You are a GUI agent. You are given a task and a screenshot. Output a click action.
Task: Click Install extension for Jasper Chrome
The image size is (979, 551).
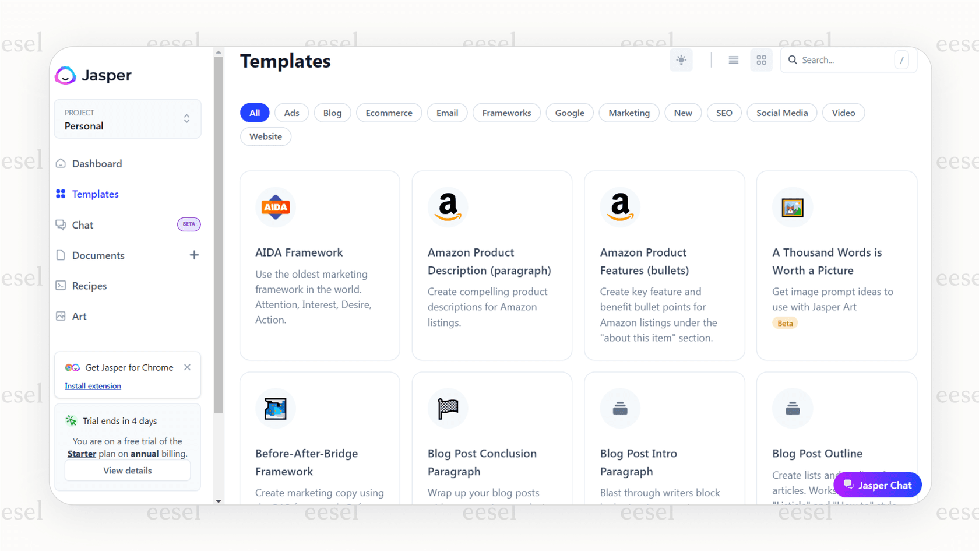(93, 385)
